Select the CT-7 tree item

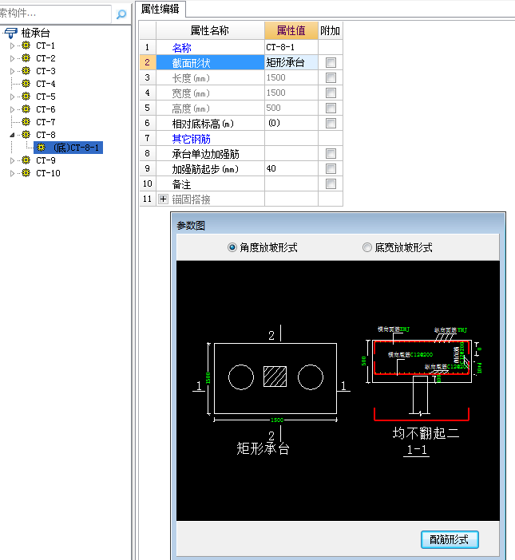coord(46,122)
